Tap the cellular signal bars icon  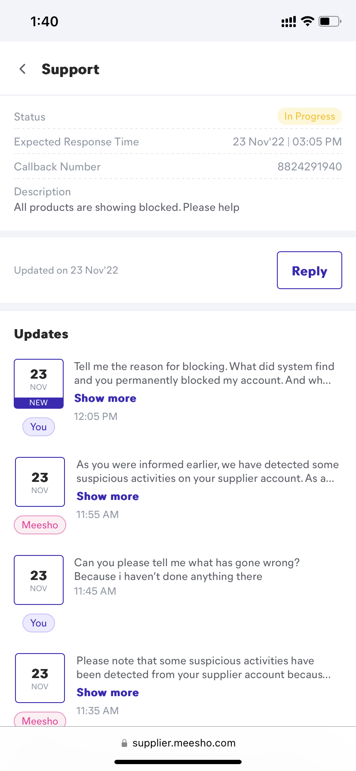(288, 22)
